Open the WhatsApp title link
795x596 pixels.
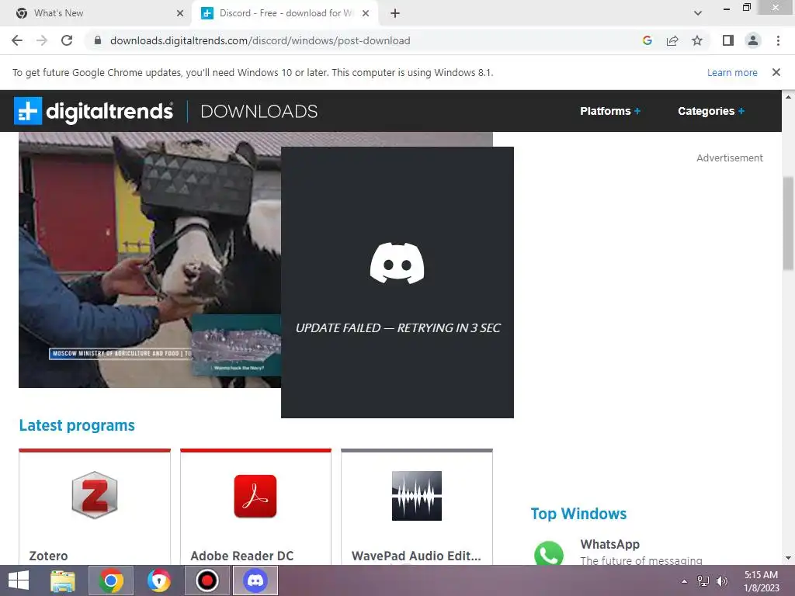coord(610,544)
